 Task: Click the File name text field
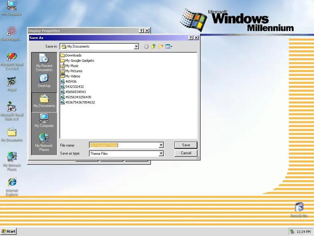pos(124,145)
